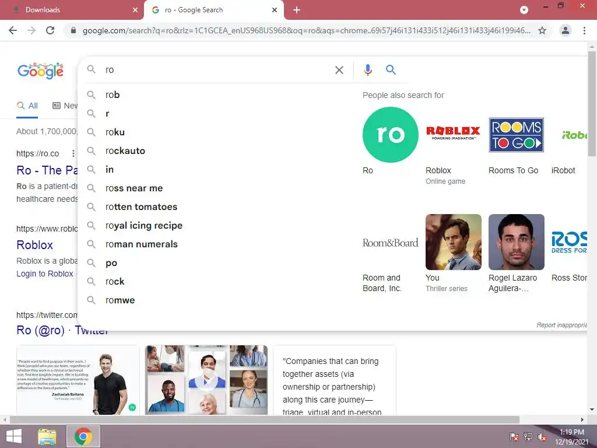Open the Rooms To Go card

(x=517, y=141)
